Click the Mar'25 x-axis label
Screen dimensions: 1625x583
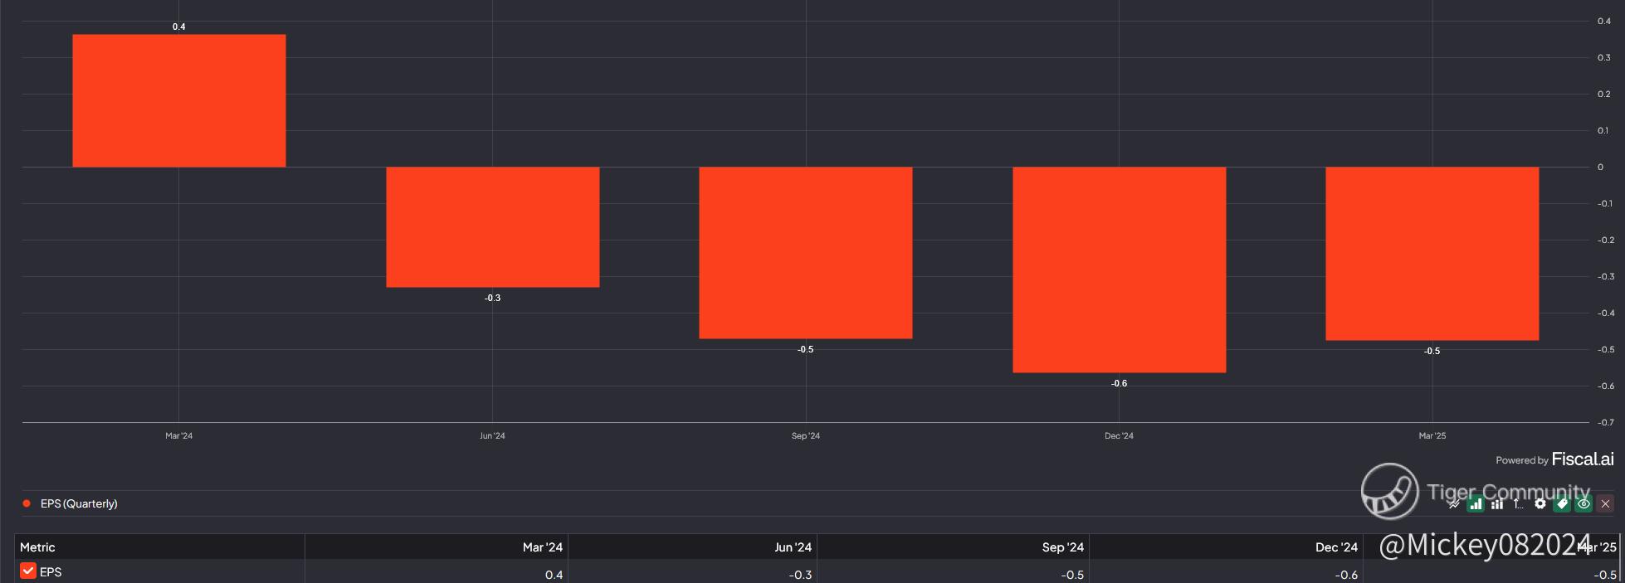point(1432,435)
